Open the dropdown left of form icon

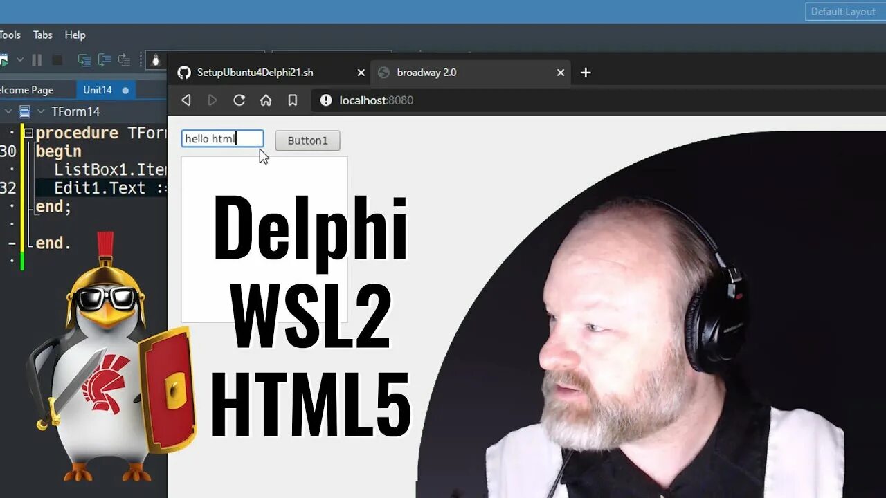pos(8,111)
